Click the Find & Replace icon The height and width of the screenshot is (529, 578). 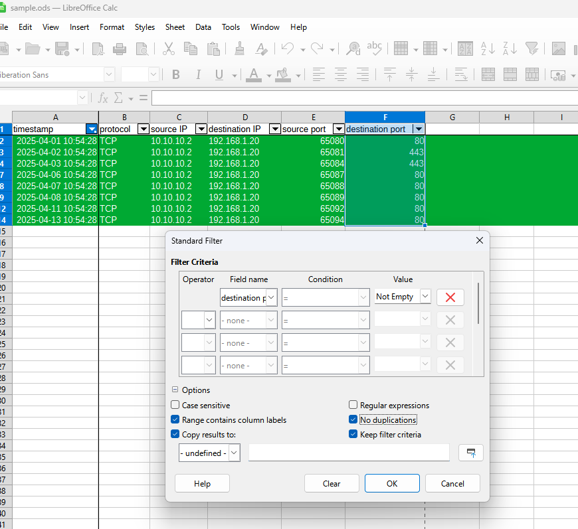tap(353, 48)
